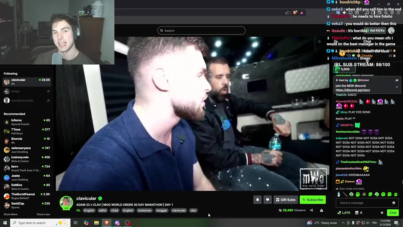Image resolution: width=403 pixels, height=227 pixels.
Task: Click the notification bell icon for clavicular
Action: point(258,200)
